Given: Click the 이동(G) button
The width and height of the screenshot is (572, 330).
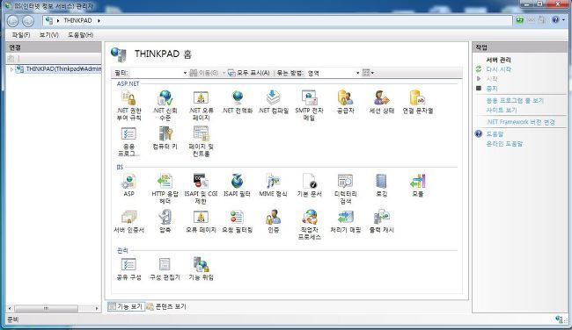Looking at the screenshot, I should click(204, 73).
